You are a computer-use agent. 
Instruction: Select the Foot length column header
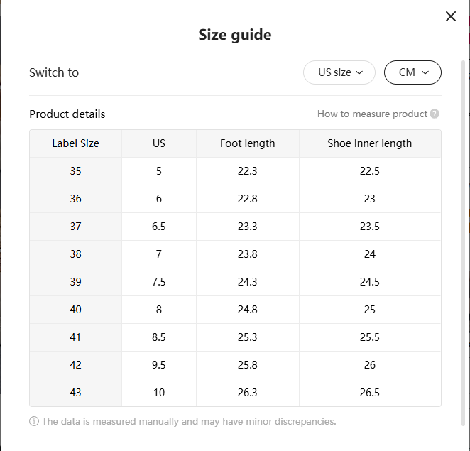(247, 143)
